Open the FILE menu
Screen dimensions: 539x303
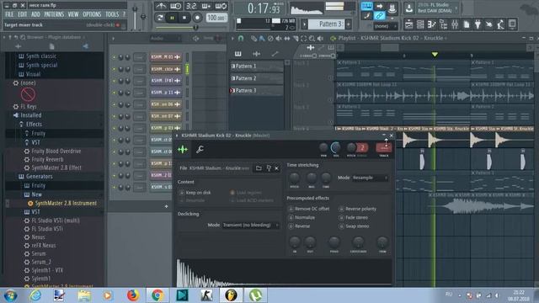pos(9,14)
